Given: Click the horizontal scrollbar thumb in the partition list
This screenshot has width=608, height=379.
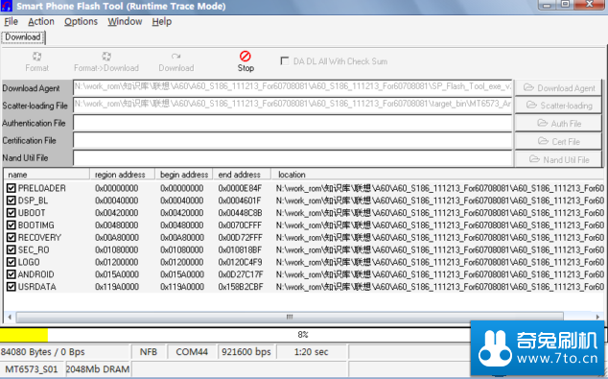Looking at the screenshot, I should point(290,317).
